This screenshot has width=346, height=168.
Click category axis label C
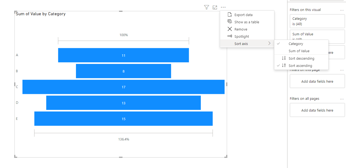17,87
